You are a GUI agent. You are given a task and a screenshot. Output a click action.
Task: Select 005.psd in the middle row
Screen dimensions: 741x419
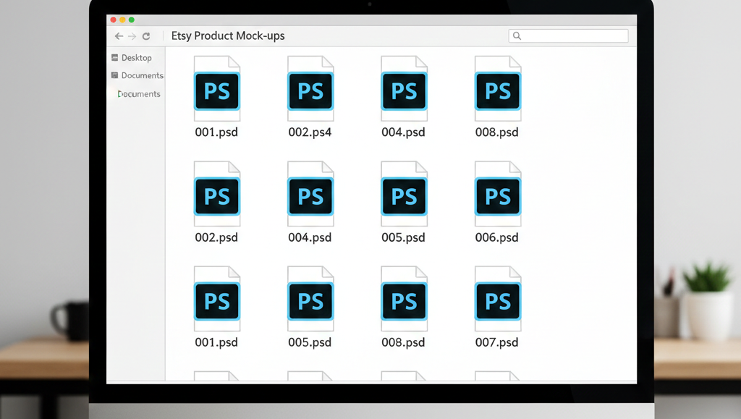click(x=404, y=195)
